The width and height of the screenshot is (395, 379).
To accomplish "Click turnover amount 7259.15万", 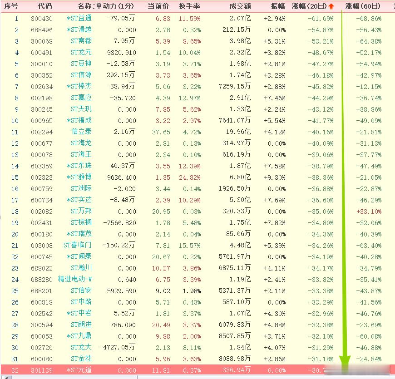I will pos(235,86).
